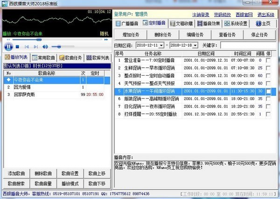Switch to 播音效果 tab

[209, 24]
